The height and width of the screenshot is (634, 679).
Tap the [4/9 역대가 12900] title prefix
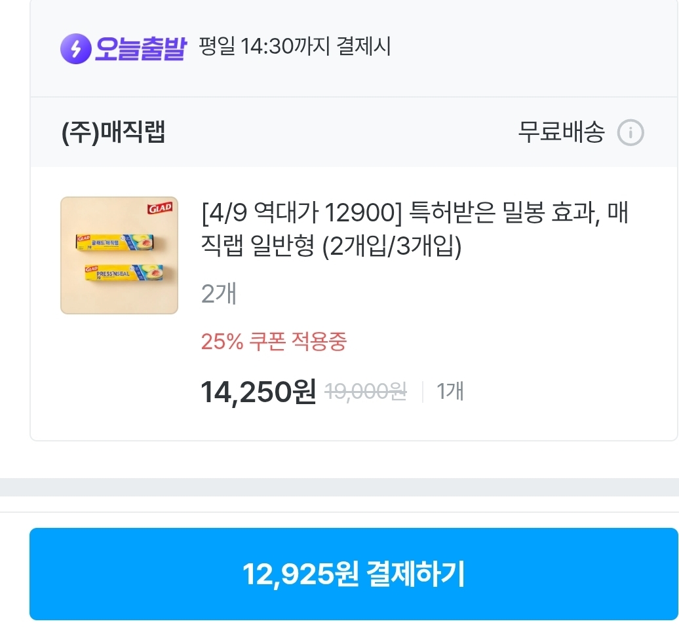tap(302, 213)
